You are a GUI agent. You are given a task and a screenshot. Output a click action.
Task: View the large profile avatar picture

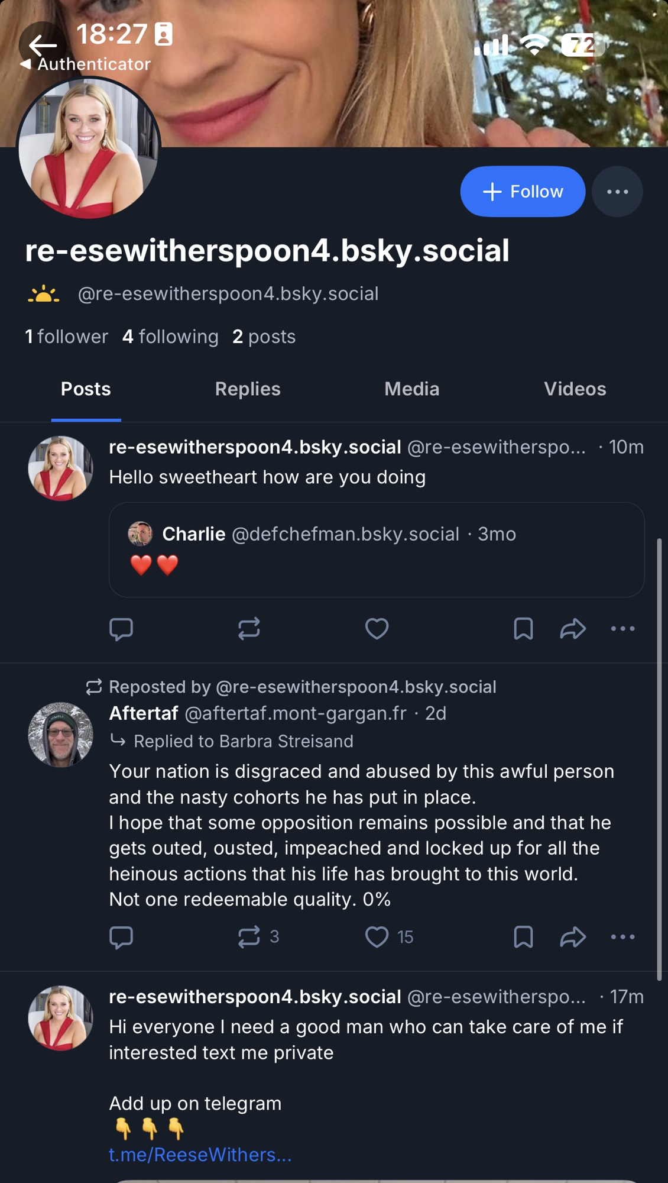pyautogui.click(x=89, y=148)
